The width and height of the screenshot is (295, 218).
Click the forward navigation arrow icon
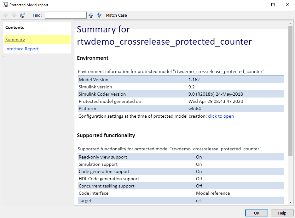[x=14, y=15]
